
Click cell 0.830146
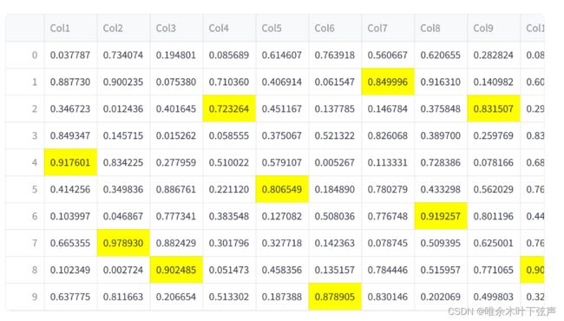(388, 297)
